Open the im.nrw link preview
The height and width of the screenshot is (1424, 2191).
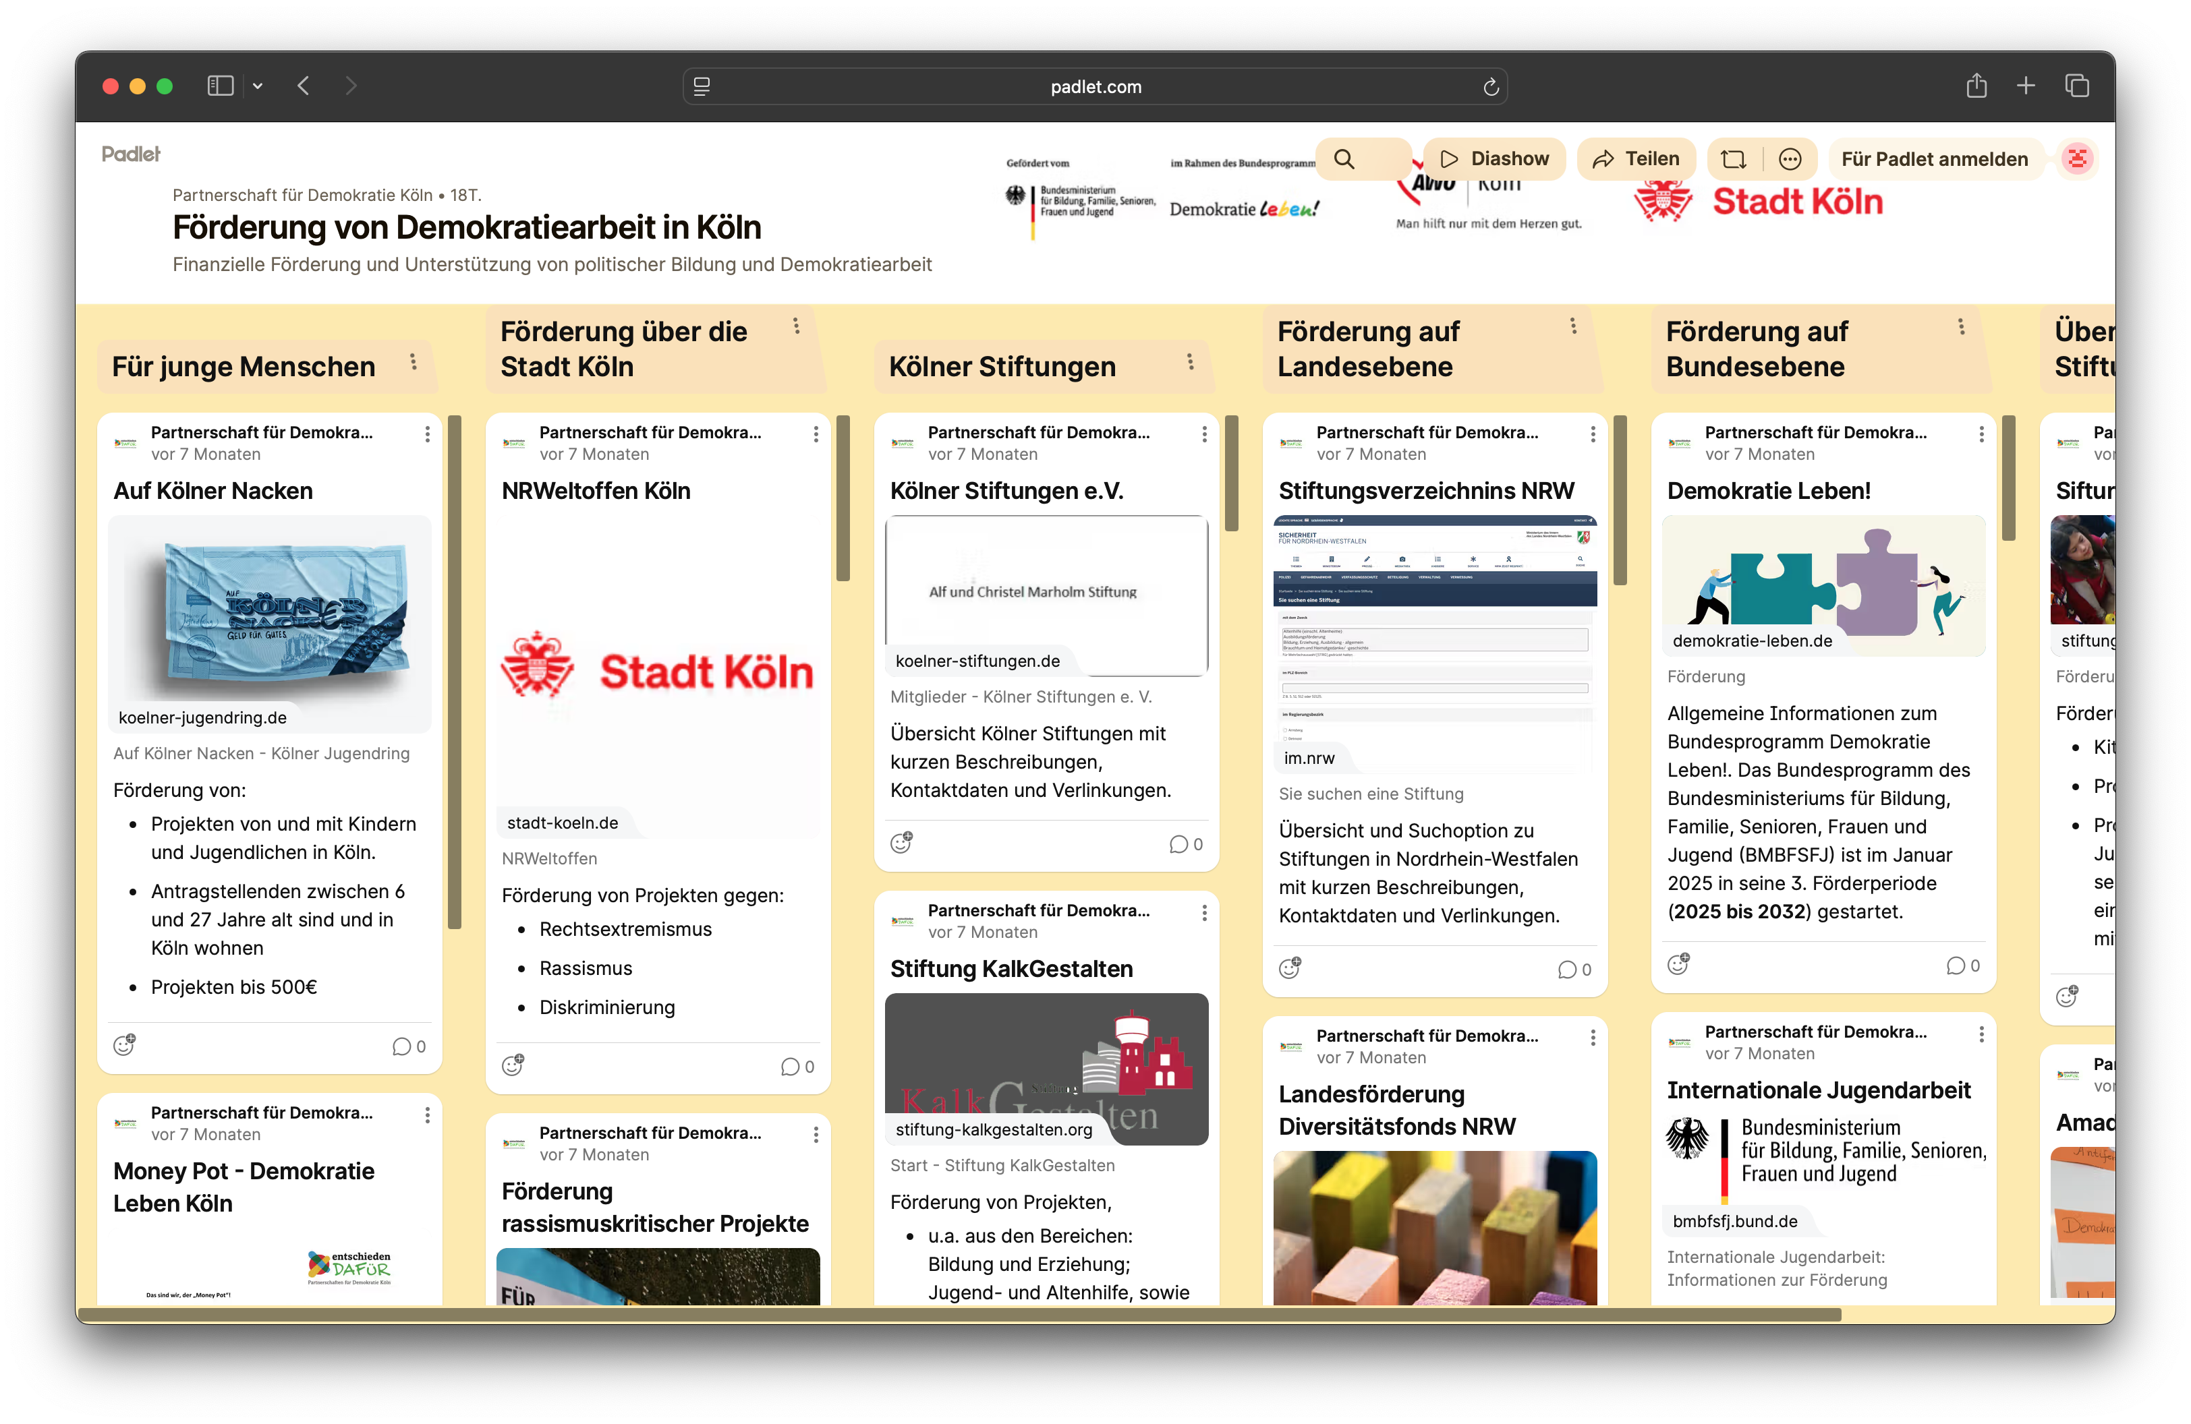[1308, 758]
